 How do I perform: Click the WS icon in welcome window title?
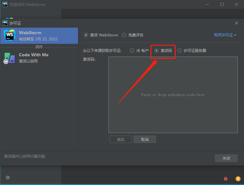coord(5,4)
